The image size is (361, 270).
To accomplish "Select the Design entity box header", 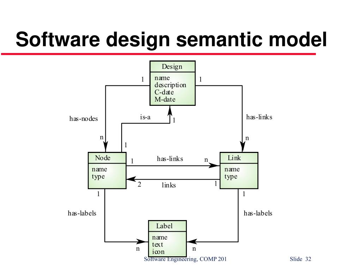I will pos(172,67).
